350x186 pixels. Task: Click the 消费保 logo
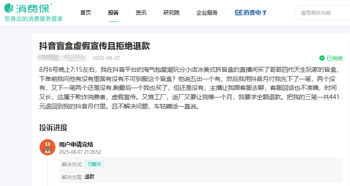28,8
